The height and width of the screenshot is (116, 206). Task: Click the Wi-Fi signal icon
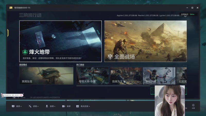(x=18, y=97)
